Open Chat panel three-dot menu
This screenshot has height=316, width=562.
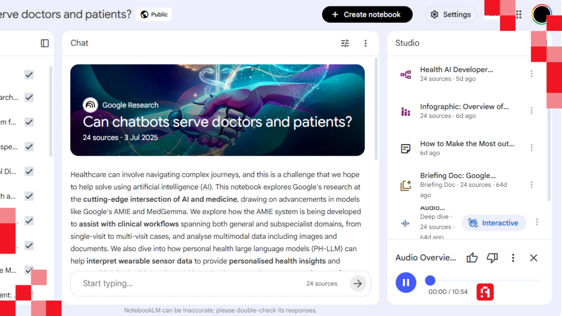tap(365, 43)
